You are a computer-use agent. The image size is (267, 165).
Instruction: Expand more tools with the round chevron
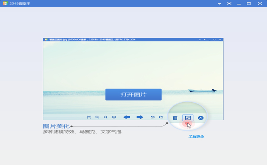(x=201, y=118)
